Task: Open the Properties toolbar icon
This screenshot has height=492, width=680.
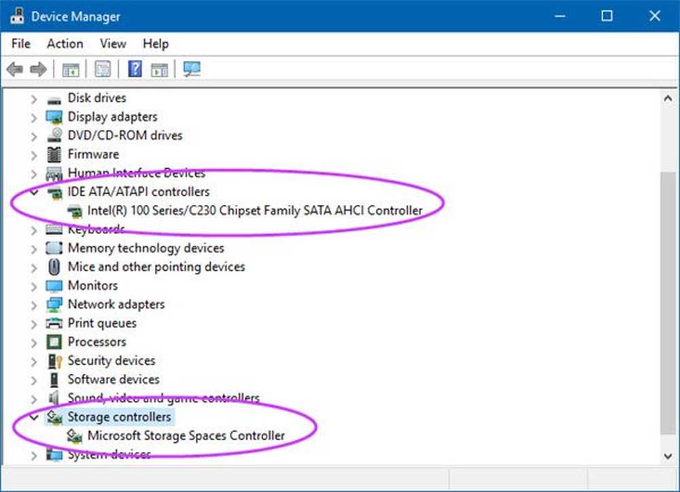Action: coord(102,68)
